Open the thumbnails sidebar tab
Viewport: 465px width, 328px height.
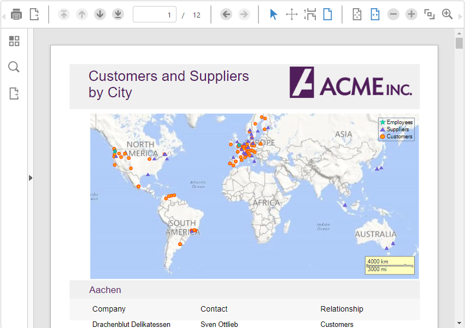tap(14, 41)
